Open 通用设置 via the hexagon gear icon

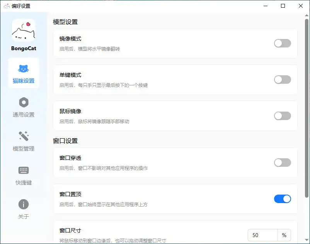pyautogui.click(x=24, y=102)
